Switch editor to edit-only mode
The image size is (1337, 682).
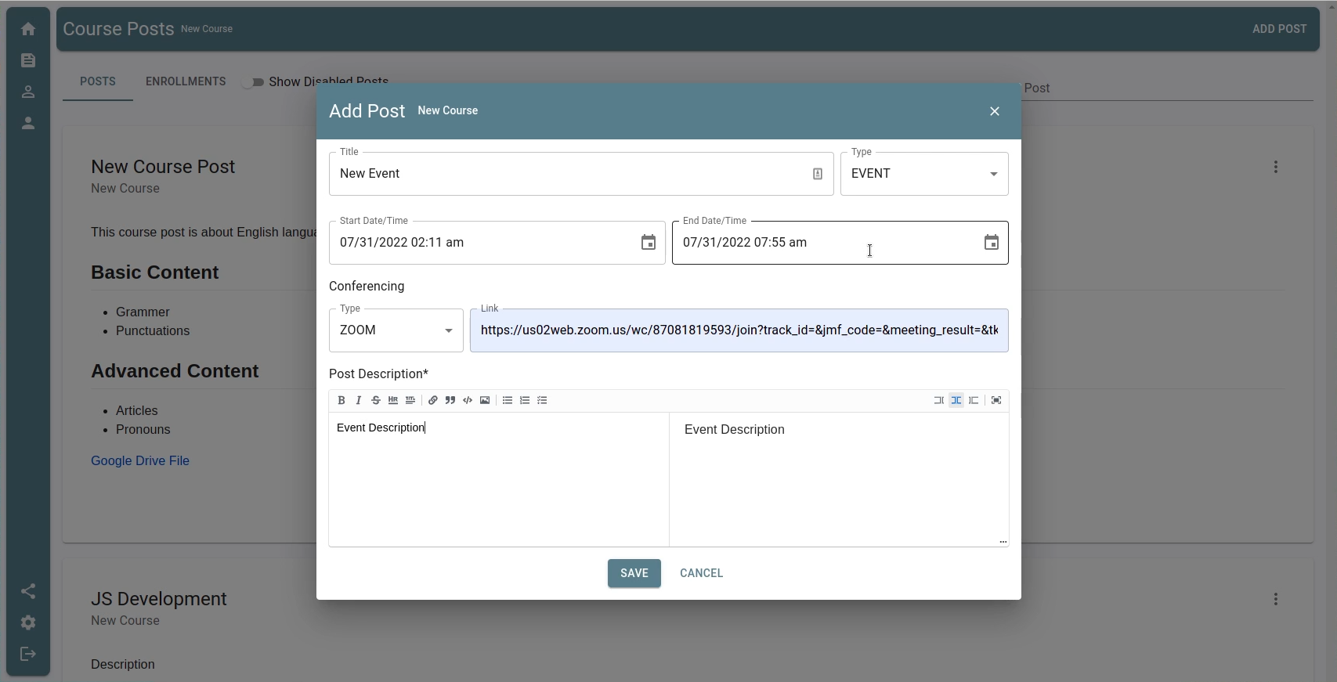coord(939,400)
